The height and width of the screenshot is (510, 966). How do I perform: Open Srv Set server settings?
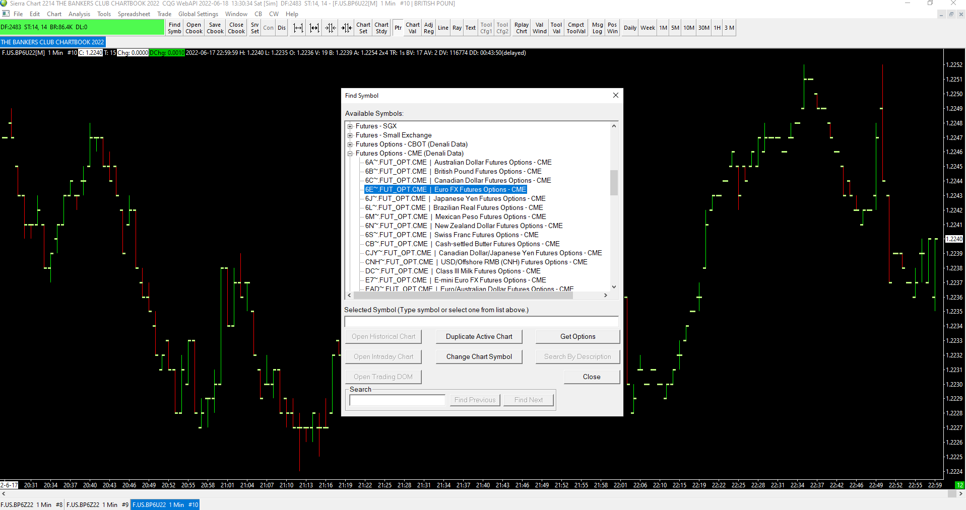[255, 28]
